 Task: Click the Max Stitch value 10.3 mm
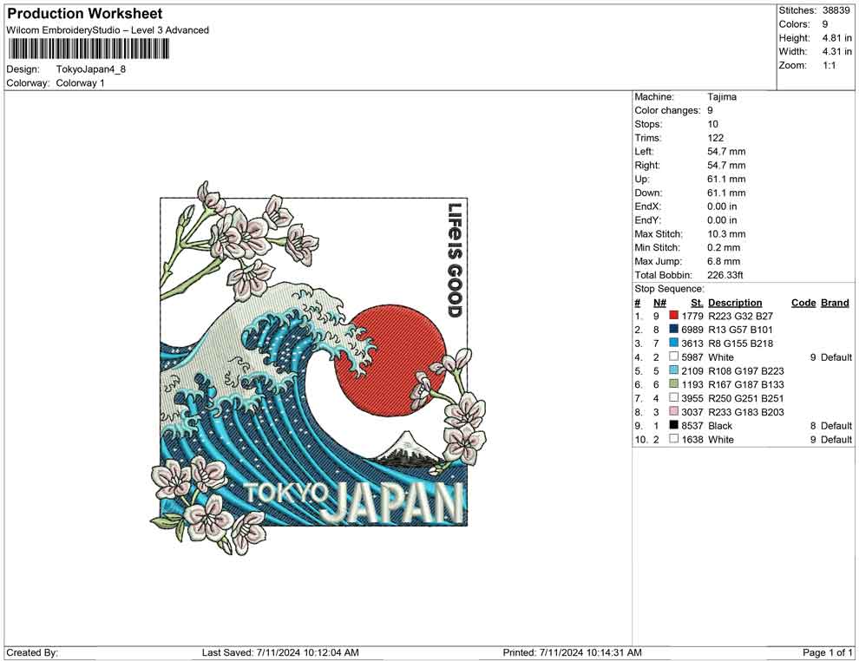click(726, 234)
